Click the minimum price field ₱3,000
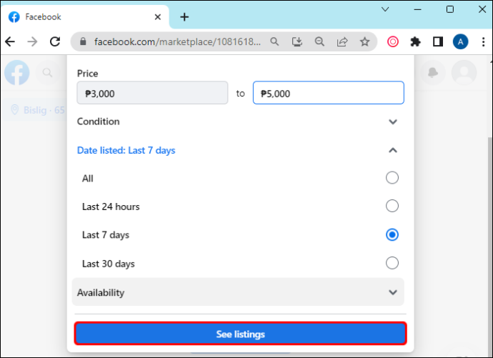Screen dimensions: 493x358 click(152, 93)
